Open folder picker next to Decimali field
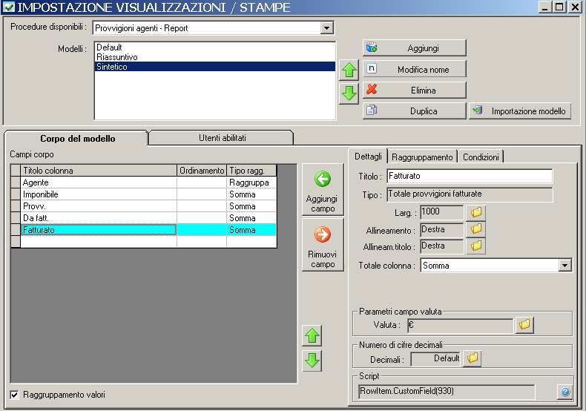 click(472, 358)
